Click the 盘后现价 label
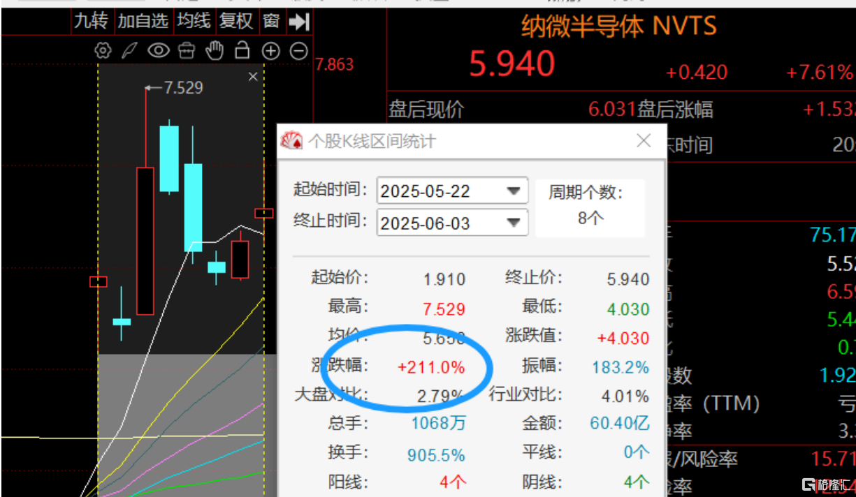This screenshot has height=497, width=856. 426,109
